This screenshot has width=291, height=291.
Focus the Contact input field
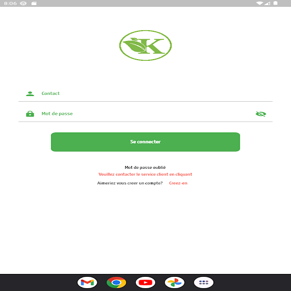(145, 93)
